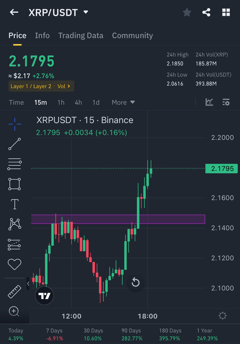The height and width of the screenshot is (344, 240).
Task: Tap the Today 4.39% performance
Action: [16, 334]
